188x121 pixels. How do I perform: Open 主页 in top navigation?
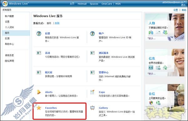point(72,4)
